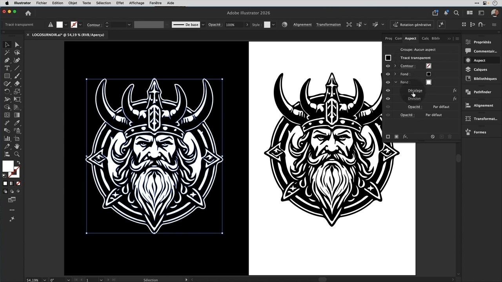This screenshot has height=282, width=502.
Task: Hide the Division effect
Action: [x=388, y=99]
